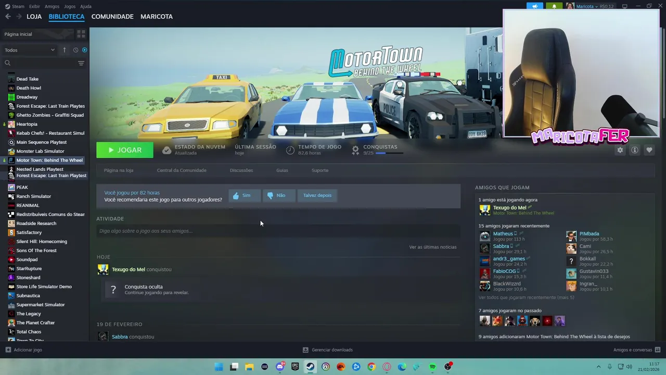Open Windows Start menu

click(x=219, y=367)
